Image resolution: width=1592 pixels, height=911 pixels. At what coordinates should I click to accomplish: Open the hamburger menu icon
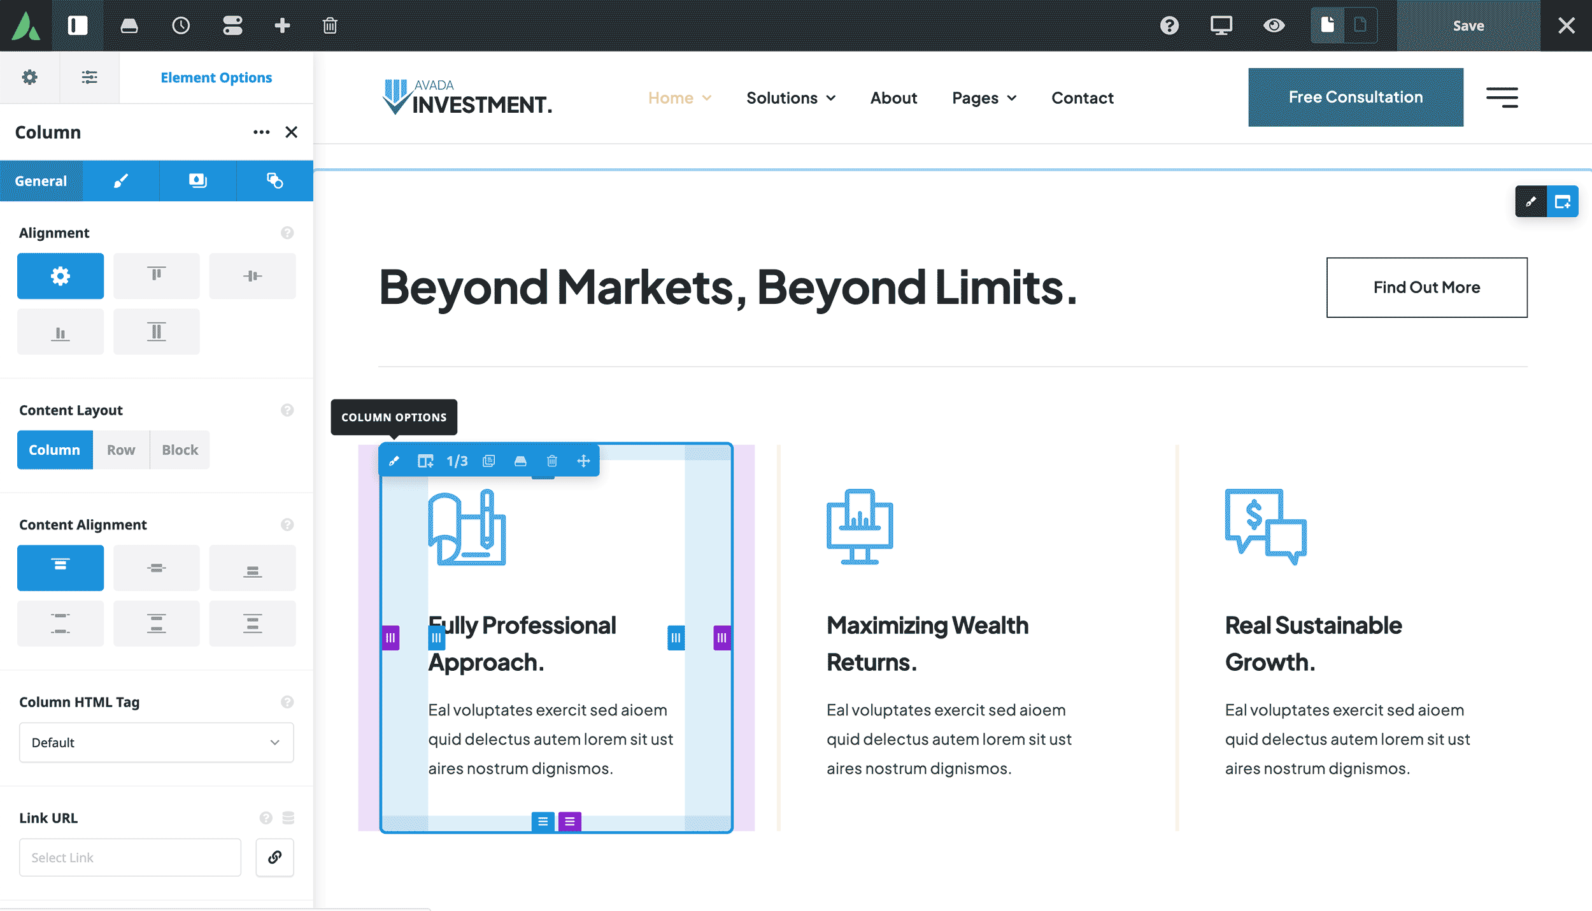pos(1502,97)
